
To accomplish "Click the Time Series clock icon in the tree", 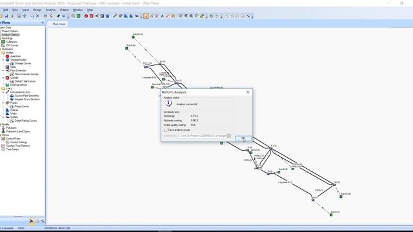I will [x=3, y=150].
